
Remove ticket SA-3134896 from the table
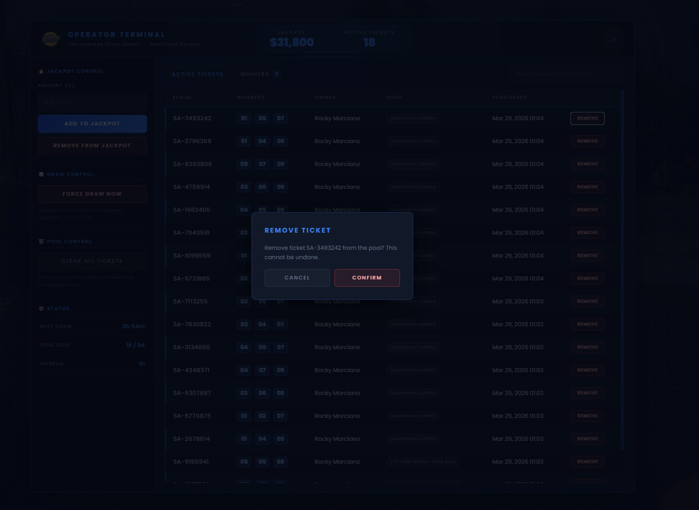(588, 347)
